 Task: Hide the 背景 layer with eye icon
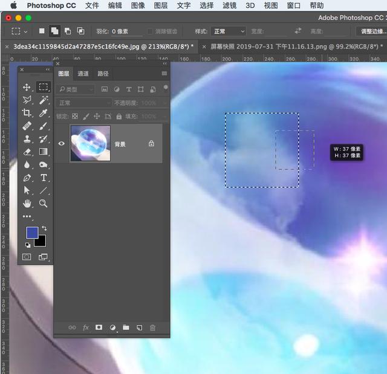point(62,143)
